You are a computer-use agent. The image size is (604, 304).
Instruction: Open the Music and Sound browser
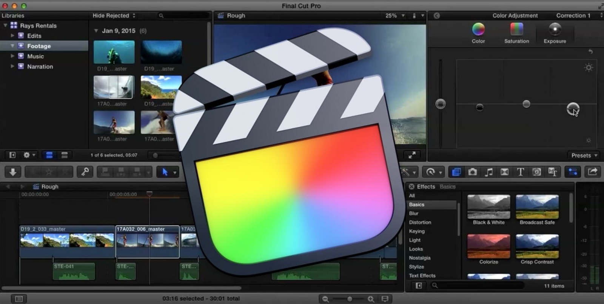tap(488, 172)
